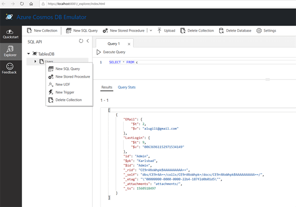Open the Quickstart sidebar item
This screenshot has height=207, width=296.
[10, 34]
